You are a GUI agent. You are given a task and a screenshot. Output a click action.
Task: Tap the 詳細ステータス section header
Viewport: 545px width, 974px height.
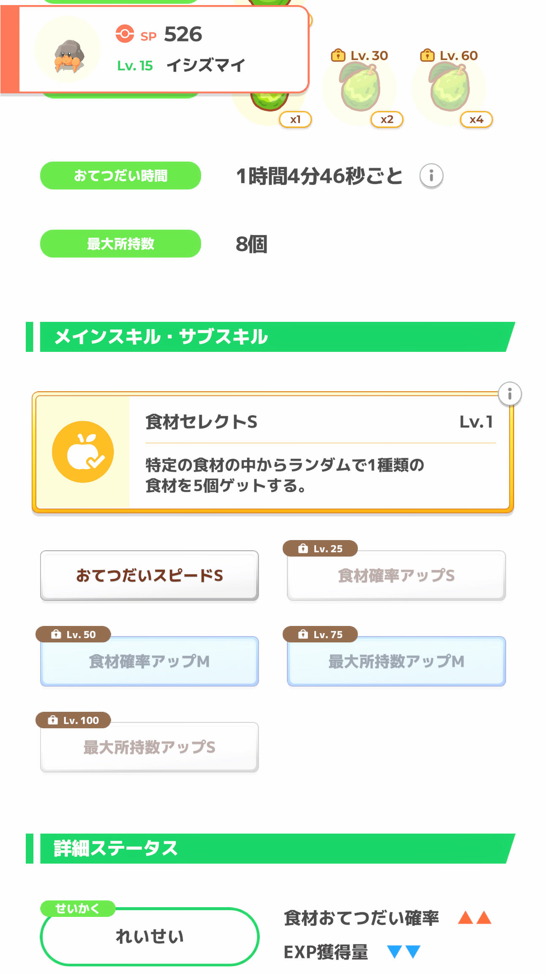pos(270,848)
